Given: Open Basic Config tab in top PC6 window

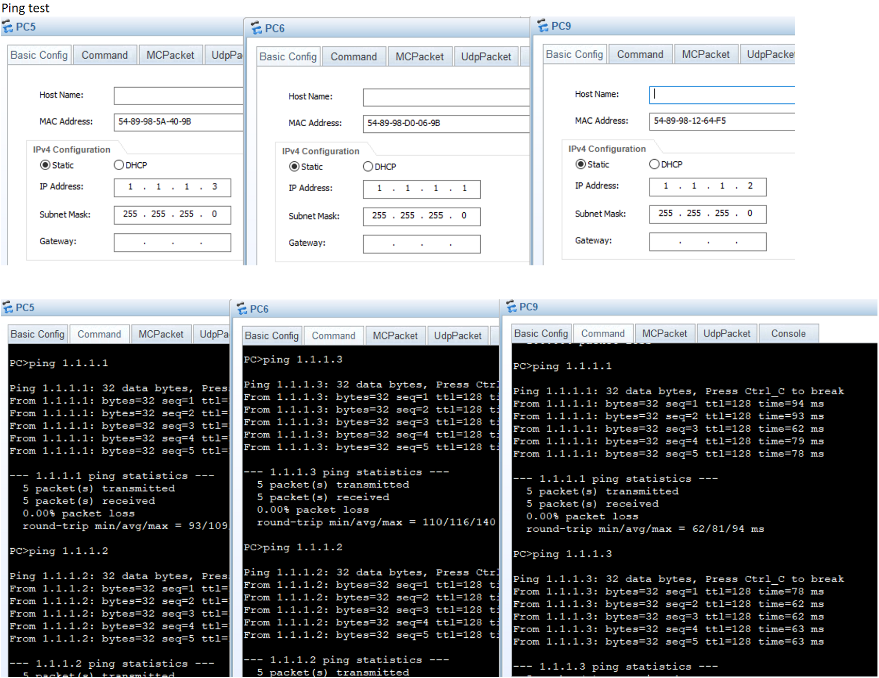Looking at the screenshot, I should click(288, 56).
